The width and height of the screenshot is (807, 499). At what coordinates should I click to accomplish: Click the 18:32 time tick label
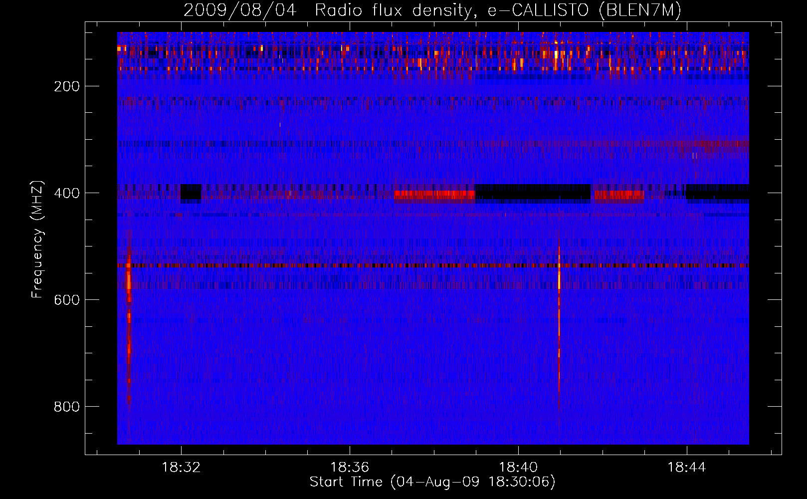click(181, 468)
